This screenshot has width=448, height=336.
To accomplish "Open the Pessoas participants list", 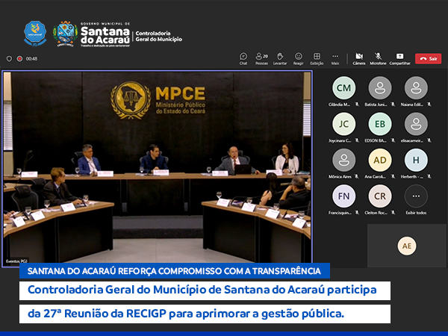I will [261, 58].
